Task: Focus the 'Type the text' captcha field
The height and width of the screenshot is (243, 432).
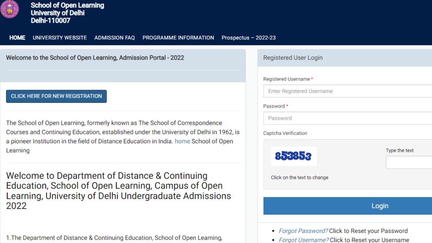Action: click(x=409, y=162)
